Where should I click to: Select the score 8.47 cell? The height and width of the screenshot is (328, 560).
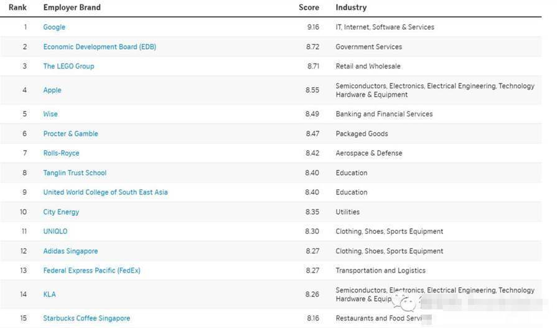click(312, 134)
